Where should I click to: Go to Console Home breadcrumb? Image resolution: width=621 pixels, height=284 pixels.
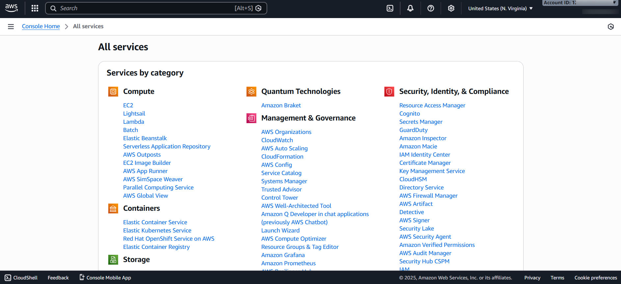point(41,26)
